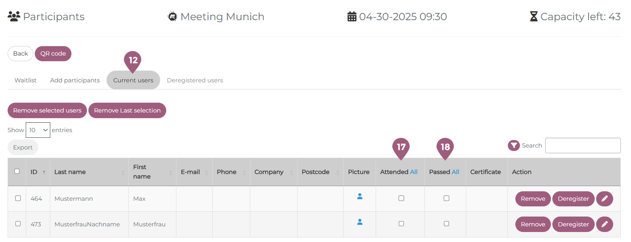631x242 pixels.
Task: Check the select-all checkbox in table header
Action: tap(17, 171)
